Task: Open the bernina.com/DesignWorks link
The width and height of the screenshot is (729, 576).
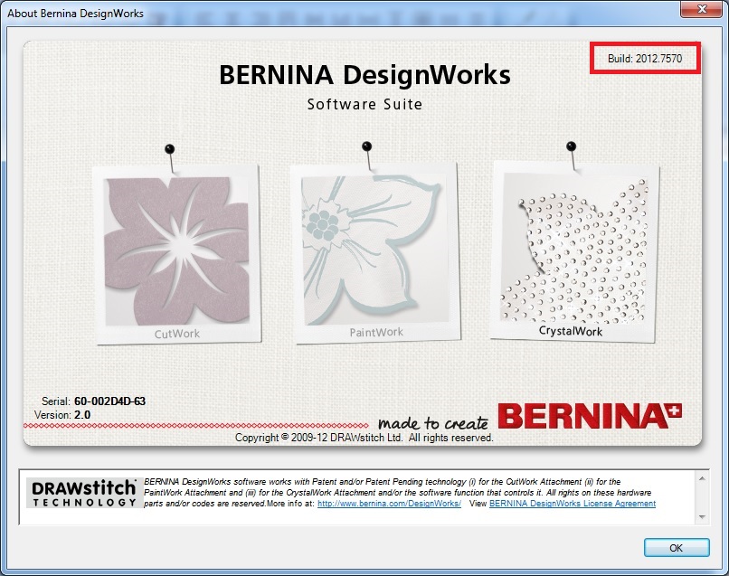Action: tap(389, 504)
